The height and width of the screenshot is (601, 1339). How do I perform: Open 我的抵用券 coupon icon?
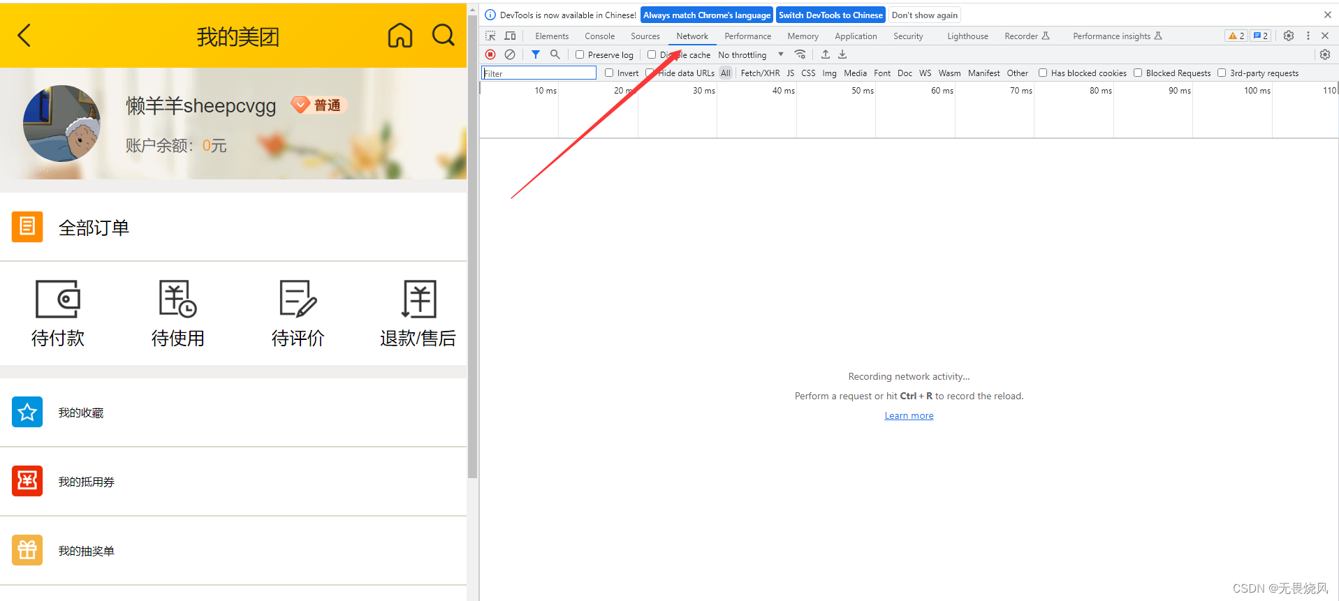coord(27,481)
